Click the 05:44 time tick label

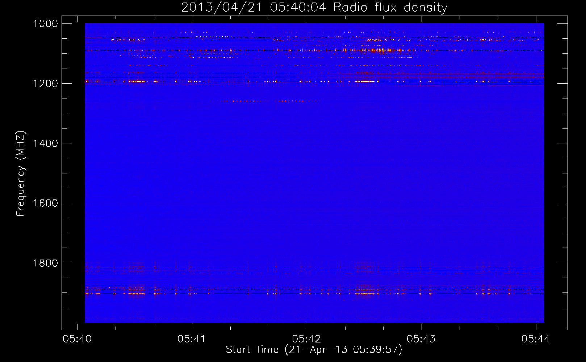(536, 339)
